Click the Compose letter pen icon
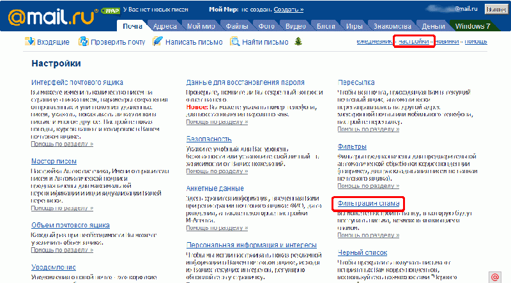Image resolution: width=511 pixels, height=283 pixels. click(x=156, y=42)
